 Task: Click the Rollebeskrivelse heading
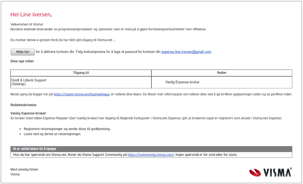click(23, 105)
